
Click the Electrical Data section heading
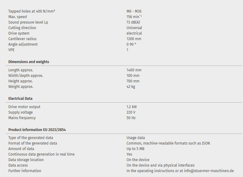coord(20,99)
